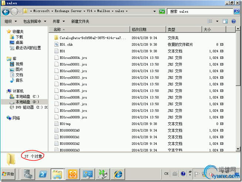Open the view options dropdown arrow
This screenshot has height=182, width=242.
click(217, 21)
